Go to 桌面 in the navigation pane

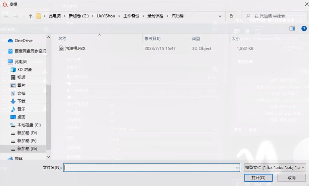pyautogui.click(x=21, y=117)
